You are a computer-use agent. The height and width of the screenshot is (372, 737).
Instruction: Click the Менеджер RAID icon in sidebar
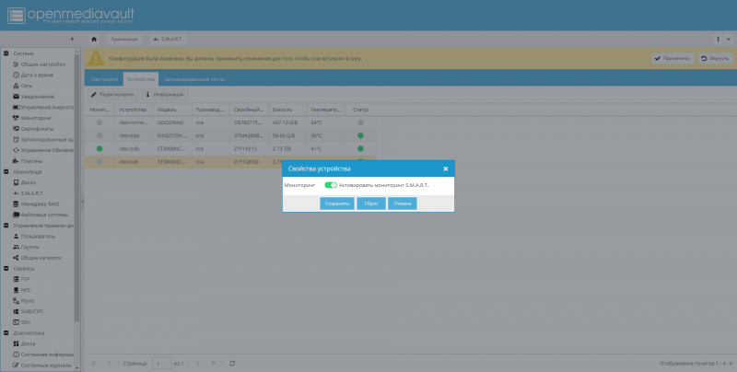pos(16,204)
